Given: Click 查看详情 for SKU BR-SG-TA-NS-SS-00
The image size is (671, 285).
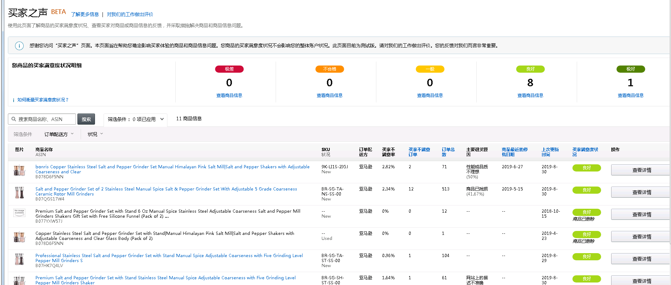Looking at the screenshot, I should point(641,192).
